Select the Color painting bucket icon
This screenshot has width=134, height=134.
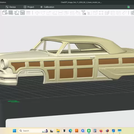[x=78, y=13]
